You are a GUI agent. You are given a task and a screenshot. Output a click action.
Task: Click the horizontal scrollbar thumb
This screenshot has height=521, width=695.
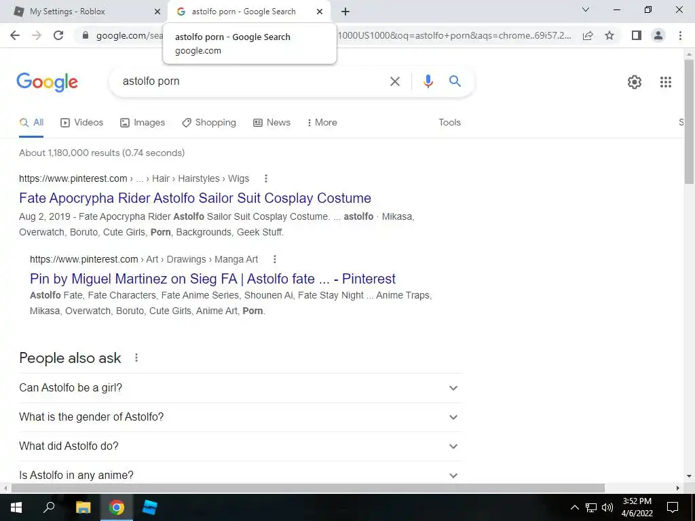coord(308,488)
